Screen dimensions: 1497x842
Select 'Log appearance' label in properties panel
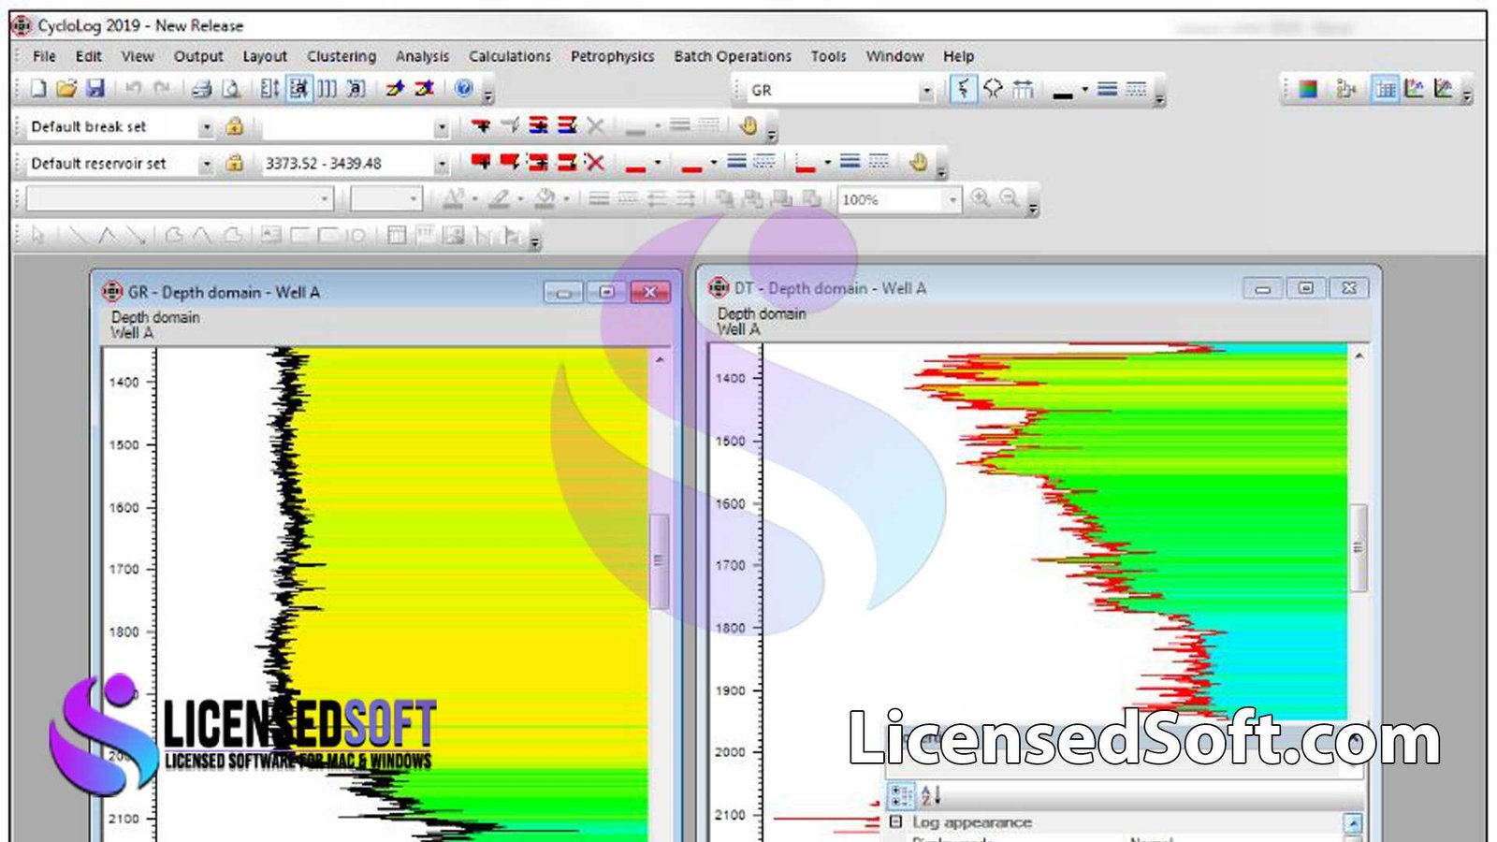coord(972,822)
